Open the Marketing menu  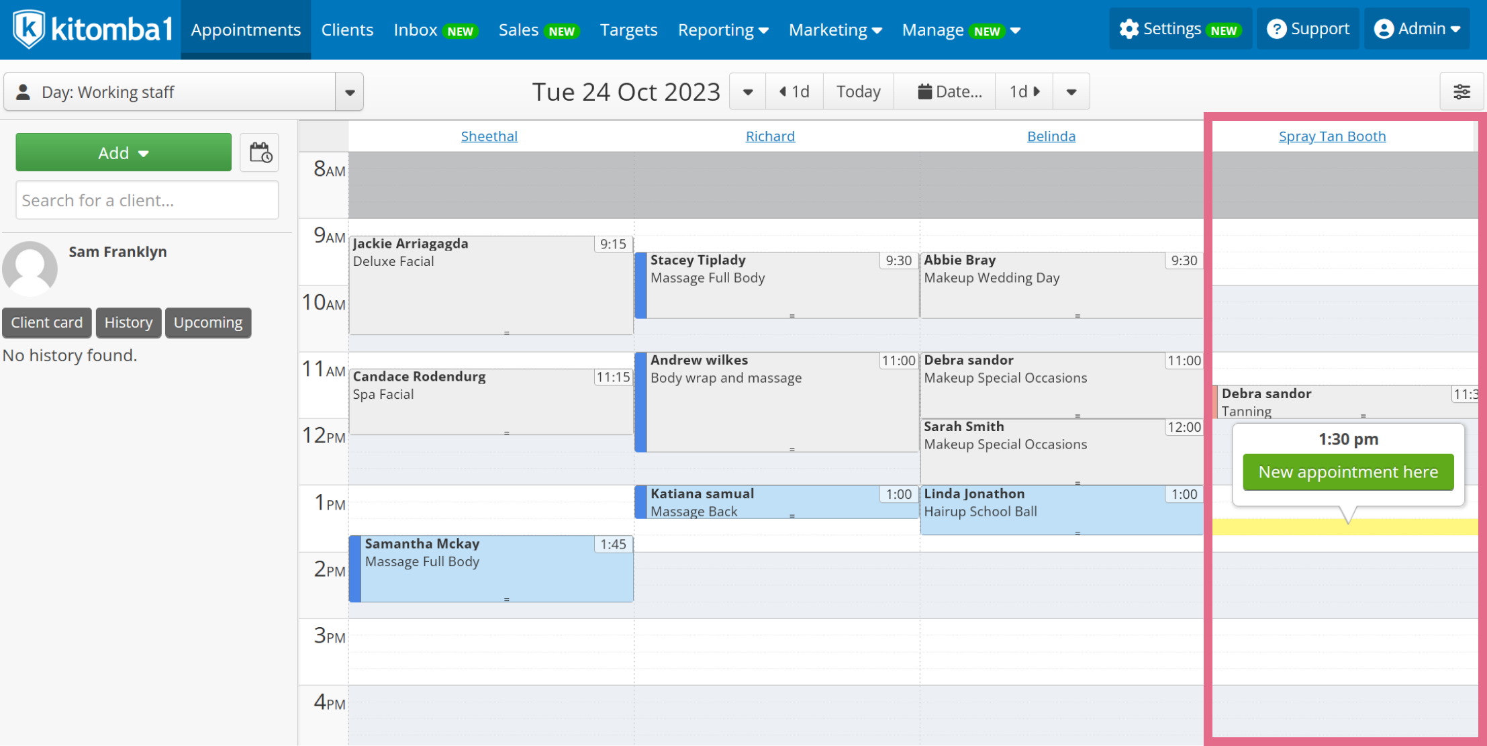coord(835,30)
